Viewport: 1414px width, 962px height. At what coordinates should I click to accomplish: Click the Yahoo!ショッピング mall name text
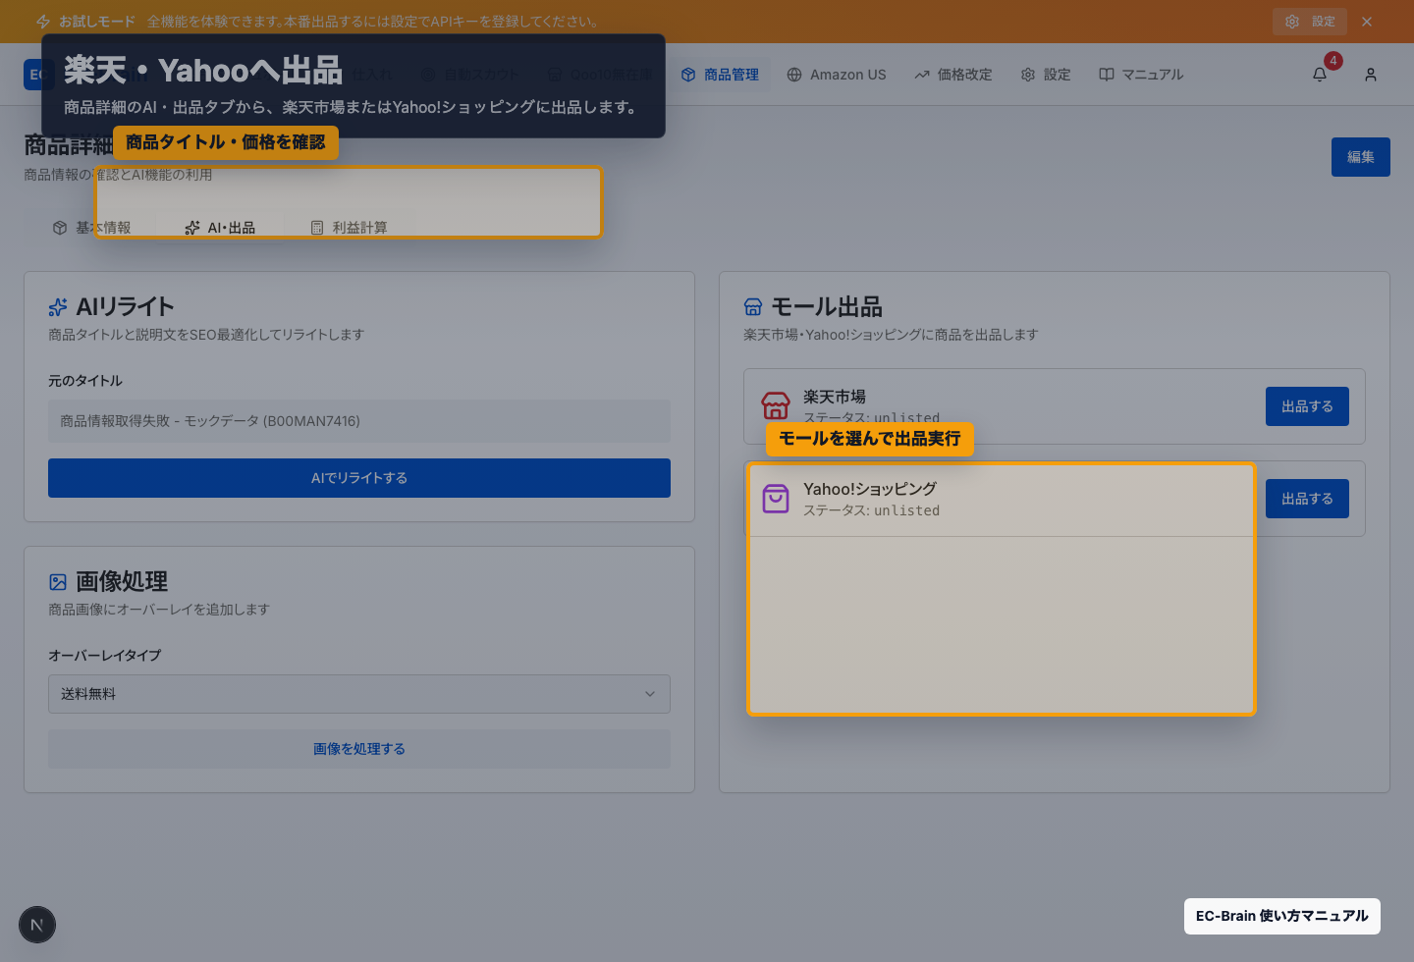[x=870, y=489]
